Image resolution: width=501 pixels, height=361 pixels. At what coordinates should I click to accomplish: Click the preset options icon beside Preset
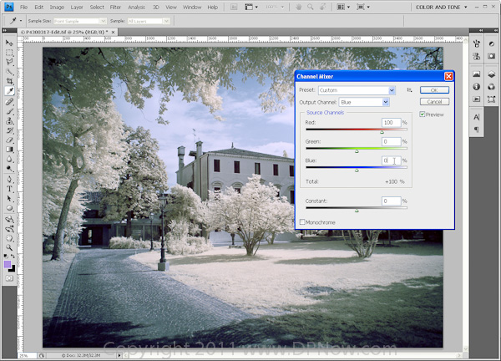[x=409, y=89]
